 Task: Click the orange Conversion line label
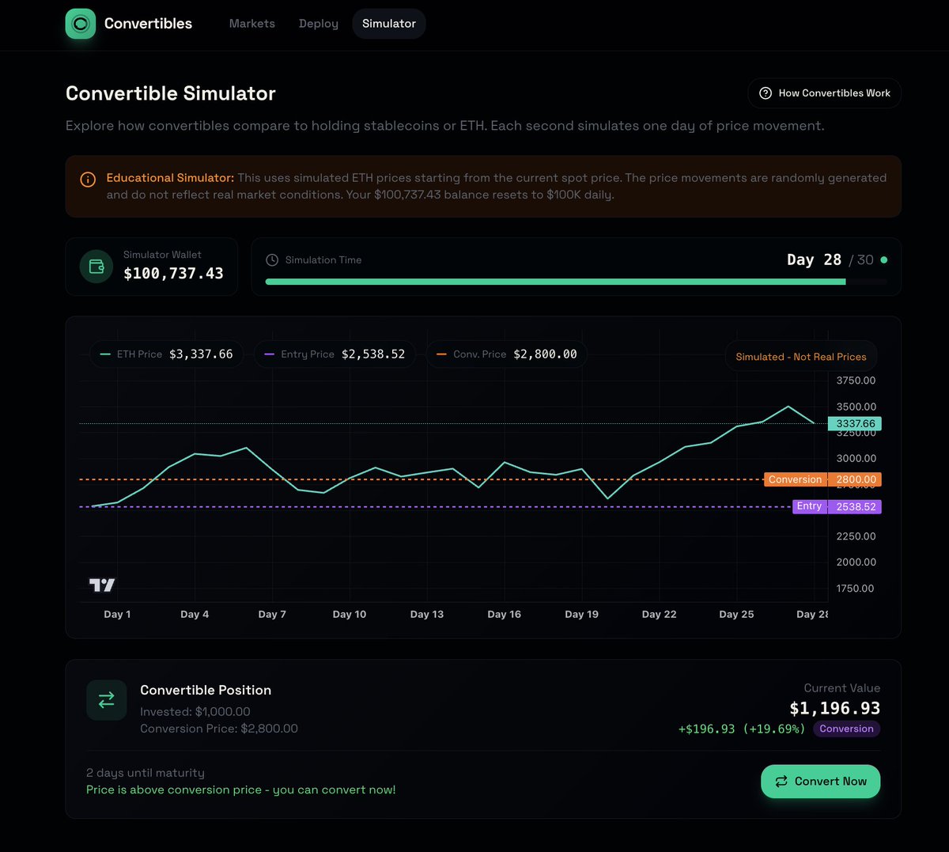tap(795, 479)
